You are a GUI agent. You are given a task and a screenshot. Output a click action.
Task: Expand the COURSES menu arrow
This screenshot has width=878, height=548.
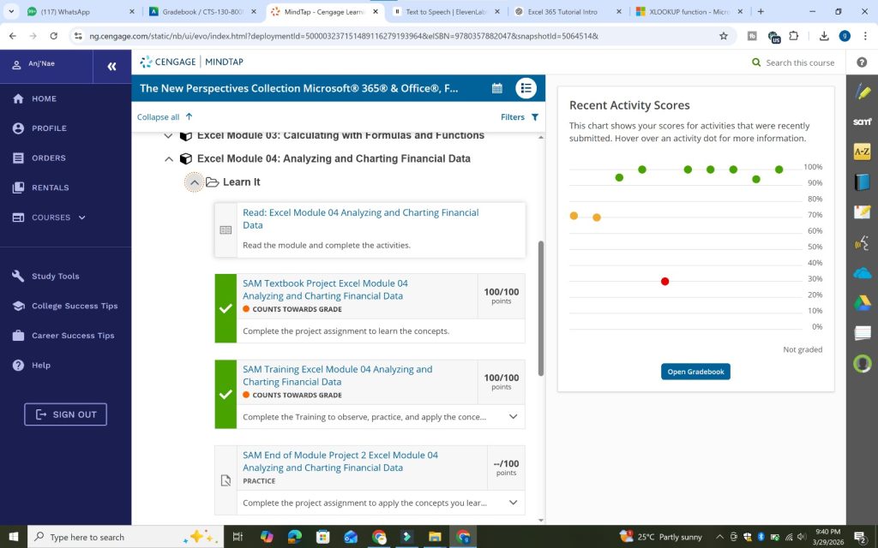81,217
